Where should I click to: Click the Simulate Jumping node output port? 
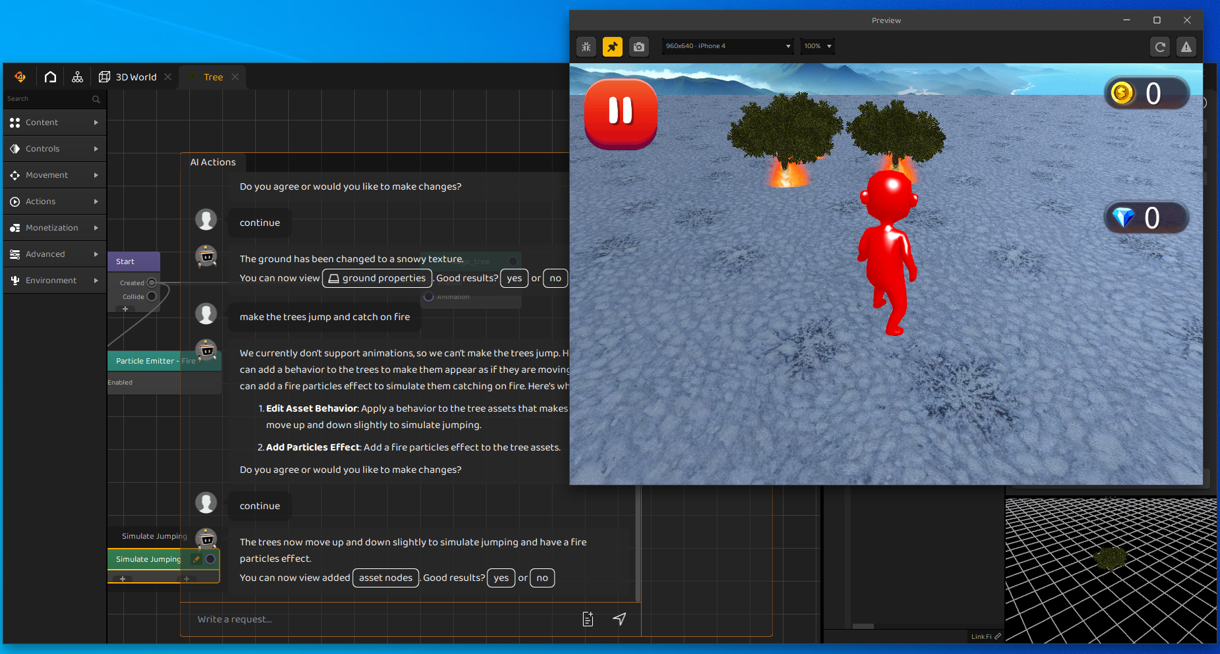210,559
